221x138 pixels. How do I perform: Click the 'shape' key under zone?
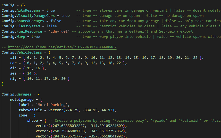(33, 121)
